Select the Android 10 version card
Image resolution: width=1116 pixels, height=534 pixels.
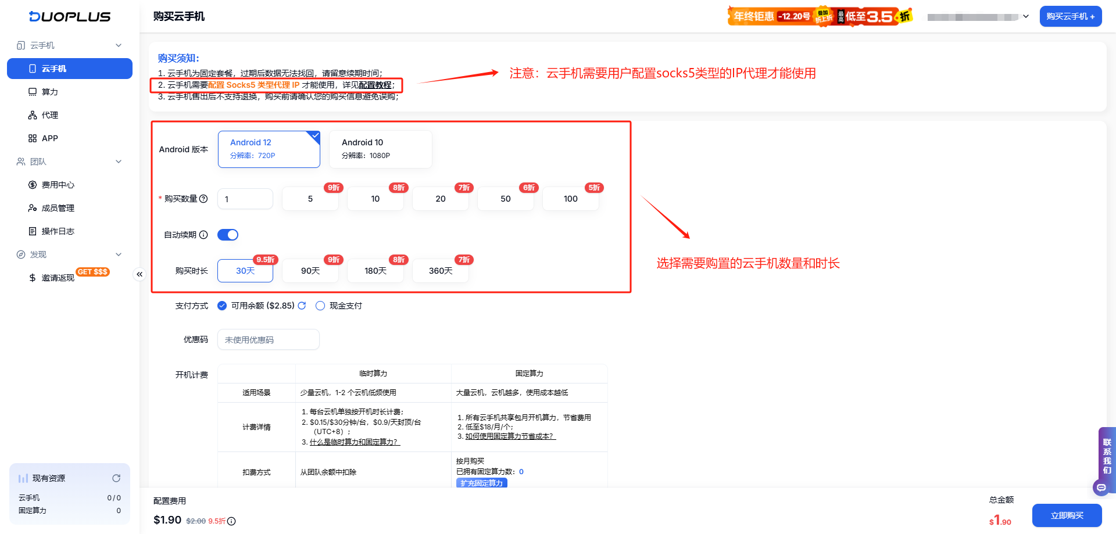[380, 149]
